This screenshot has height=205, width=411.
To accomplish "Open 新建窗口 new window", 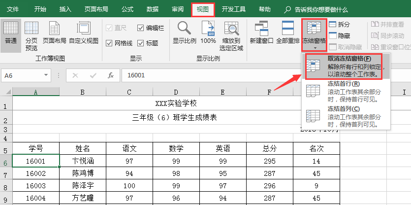I will click(x=261, y=33).
